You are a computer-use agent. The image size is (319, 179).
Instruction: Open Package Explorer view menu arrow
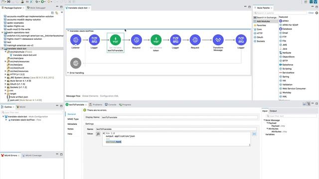62,12
